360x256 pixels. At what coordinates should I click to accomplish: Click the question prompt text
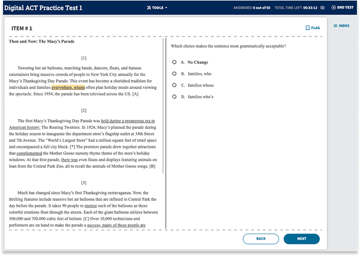click(228, 46)
